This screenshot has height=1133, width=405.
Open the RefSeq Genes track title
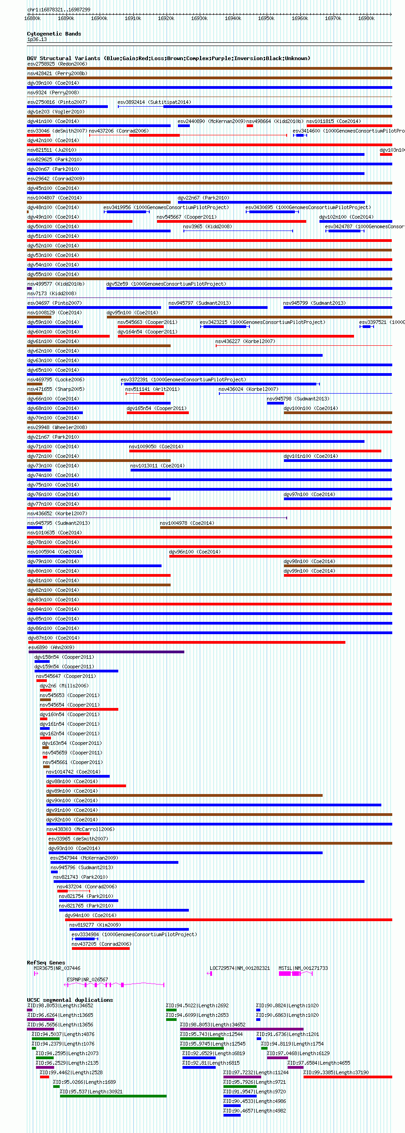[x=46, y=963]
